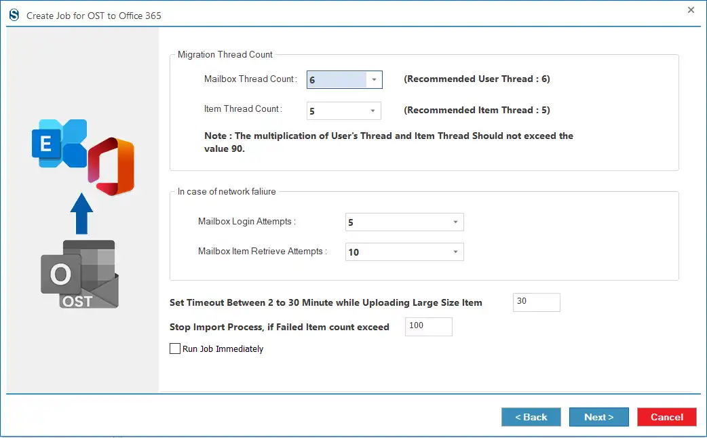Screen dimensions: 707x438
Task: Click the 'Set Timeout Between 2 to 30 Minute' label
Action: click(326, 302)
